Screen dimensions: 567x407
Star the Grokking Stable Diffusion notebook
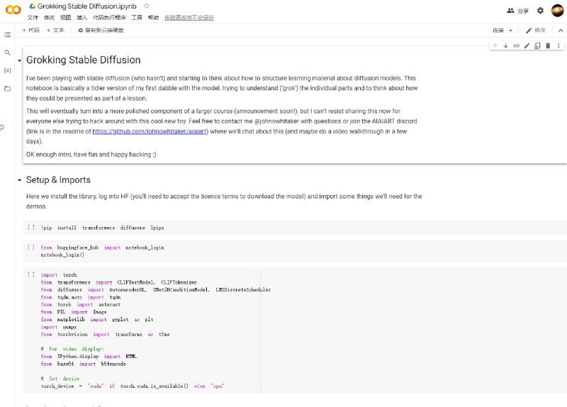pyautogui.click(x=147, y=6)
